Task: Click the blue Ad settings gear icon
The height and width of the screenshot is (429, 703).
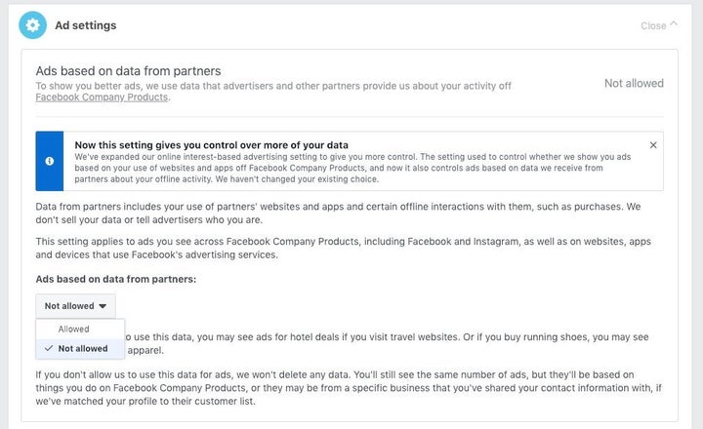Action: click(x=32, y=25)
